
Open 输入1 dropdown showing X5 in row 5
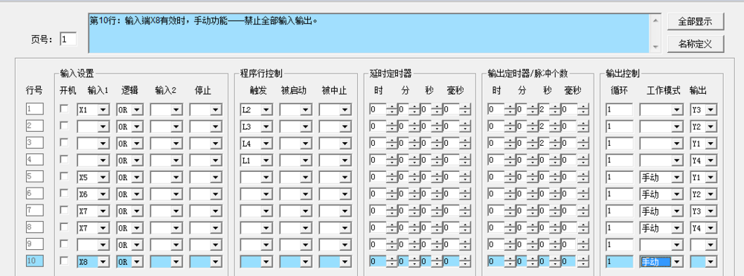point(94,177)
